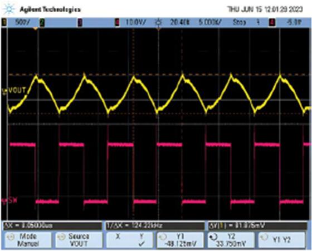Open the Source VOUT softkey menu
This screenshot has width=312, height=251.
point(79,240)
